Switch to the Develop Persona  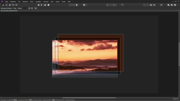point(10,5)
